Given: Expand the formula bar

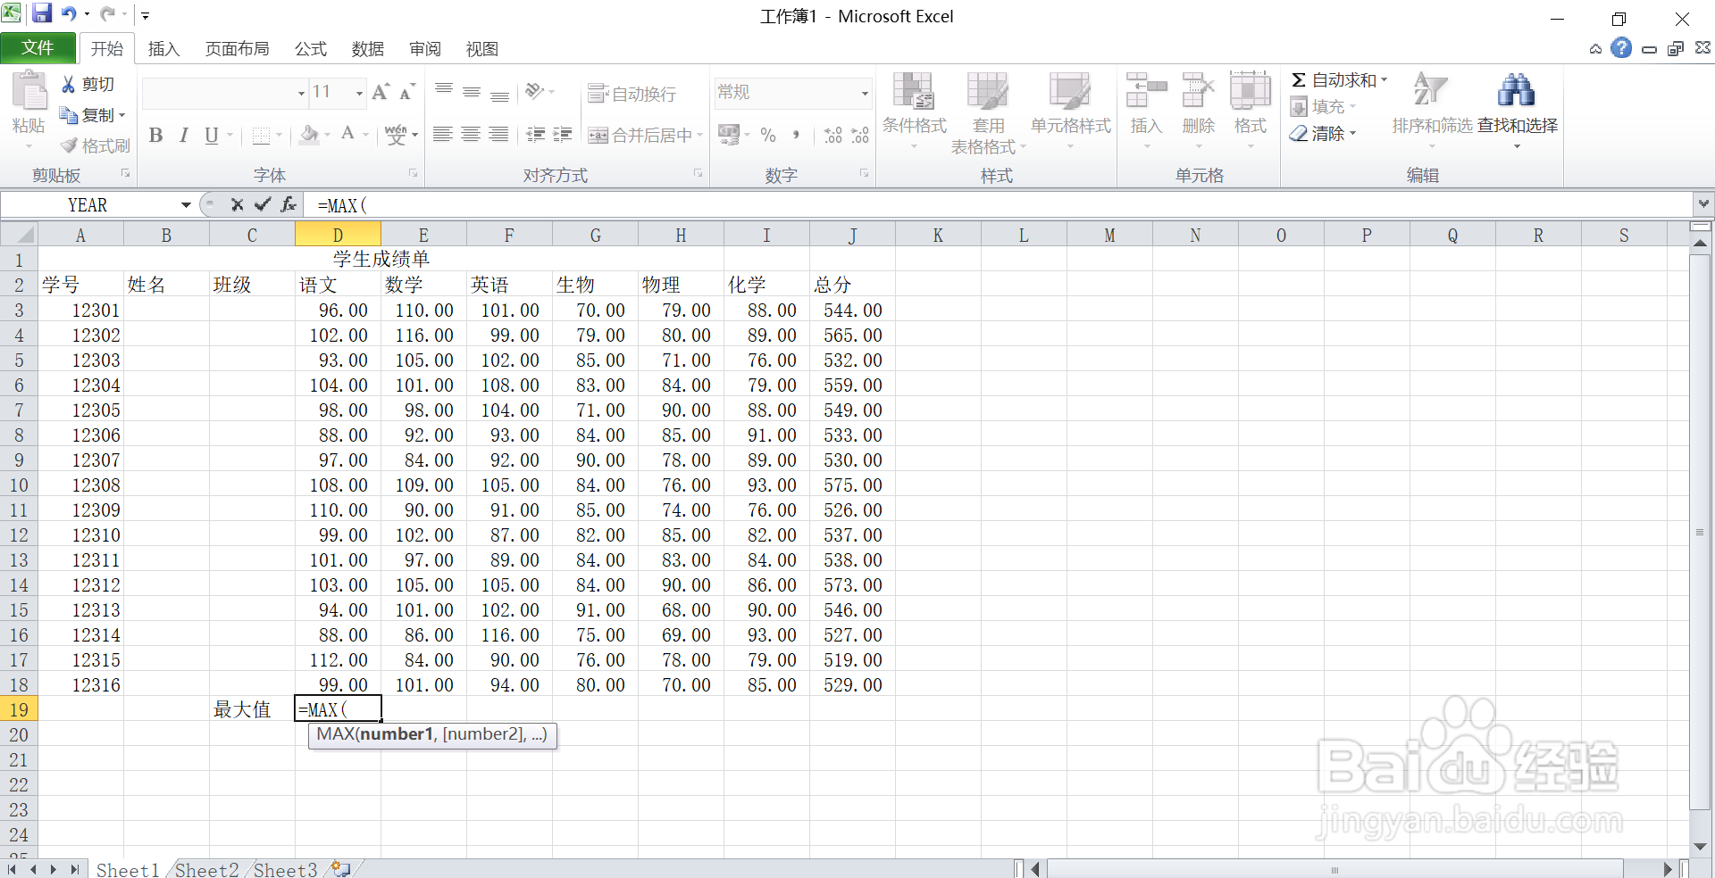Looking at the screenshot, I should pyautogui.click(x=1703, y=204).
